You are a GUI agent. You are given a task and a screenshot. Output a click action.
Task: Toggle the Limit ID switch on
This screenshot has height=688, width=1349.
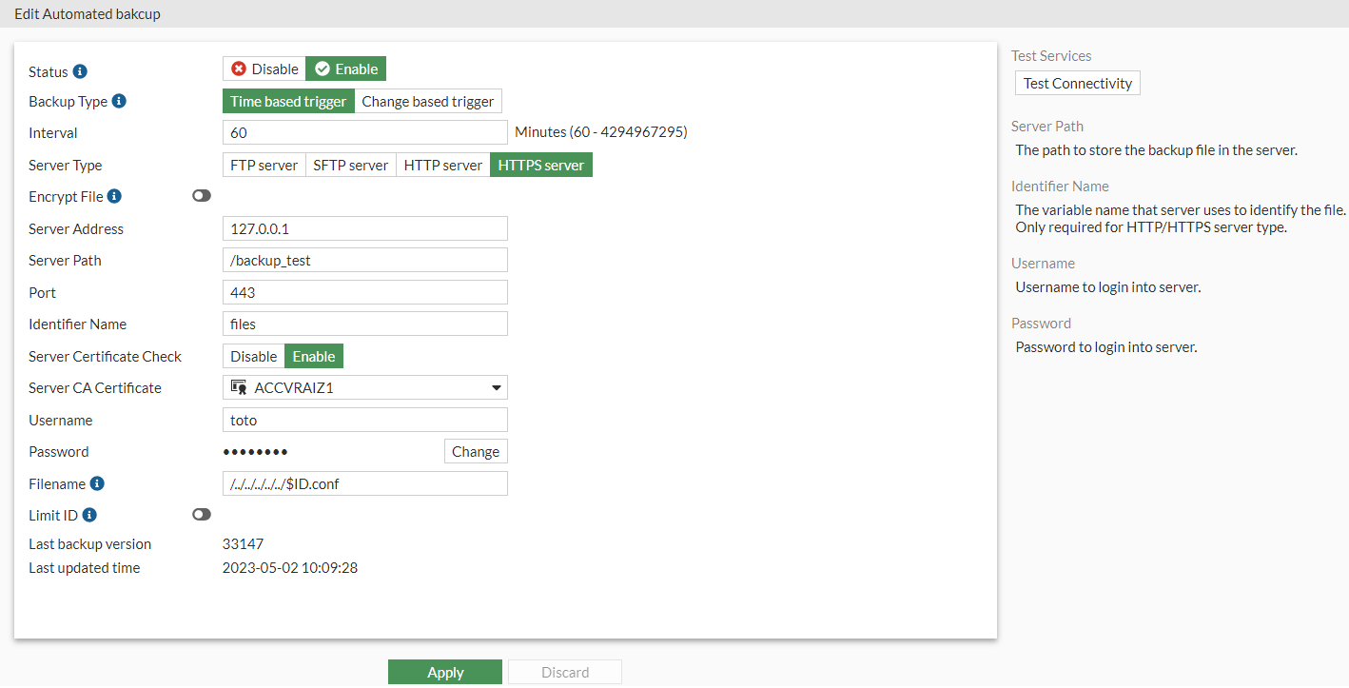pos(201,514)
